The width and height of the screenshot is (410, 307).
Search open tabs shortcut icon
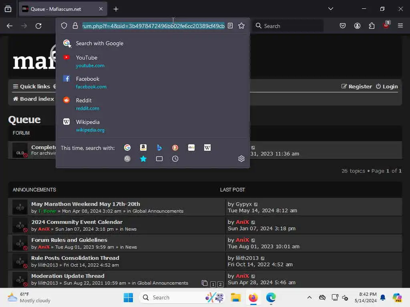(159, 159)
